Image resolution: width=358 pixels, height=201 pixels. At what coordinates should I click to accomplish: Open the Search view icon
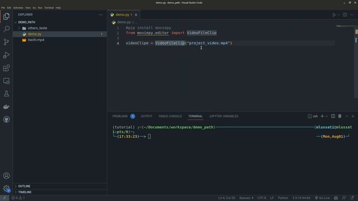tap(6, 29)
